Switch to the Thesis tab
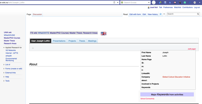Viewport: 202px width, 104px height. pos(82,41)
